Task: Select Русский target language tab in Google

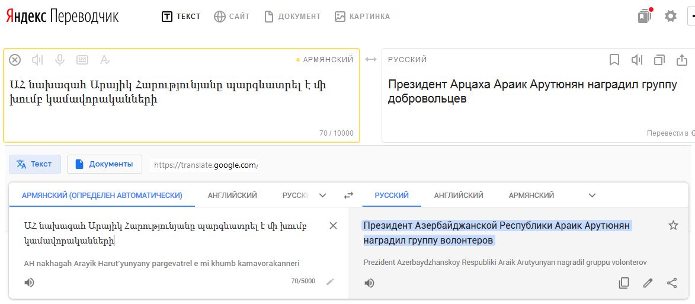Action: pyautogui.click(x=392, y=196)
